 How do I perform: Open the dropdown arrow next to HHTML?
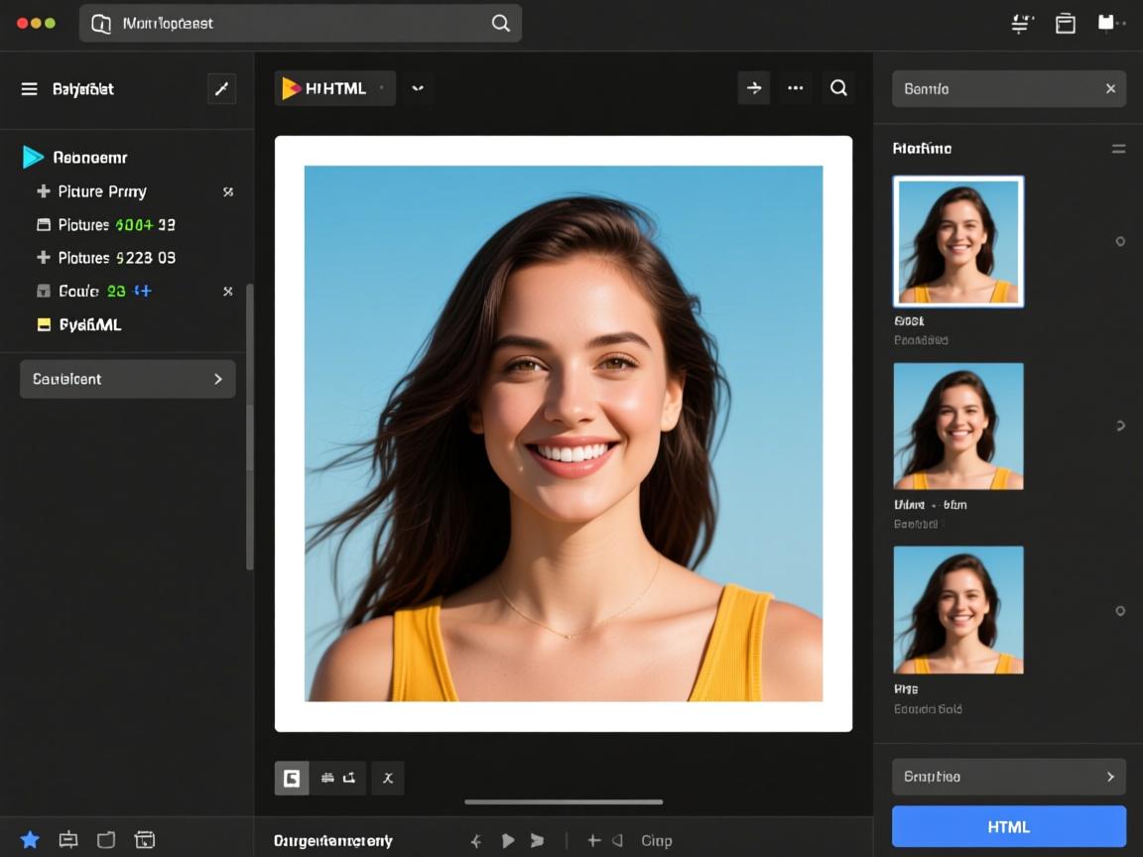(418, 88)
